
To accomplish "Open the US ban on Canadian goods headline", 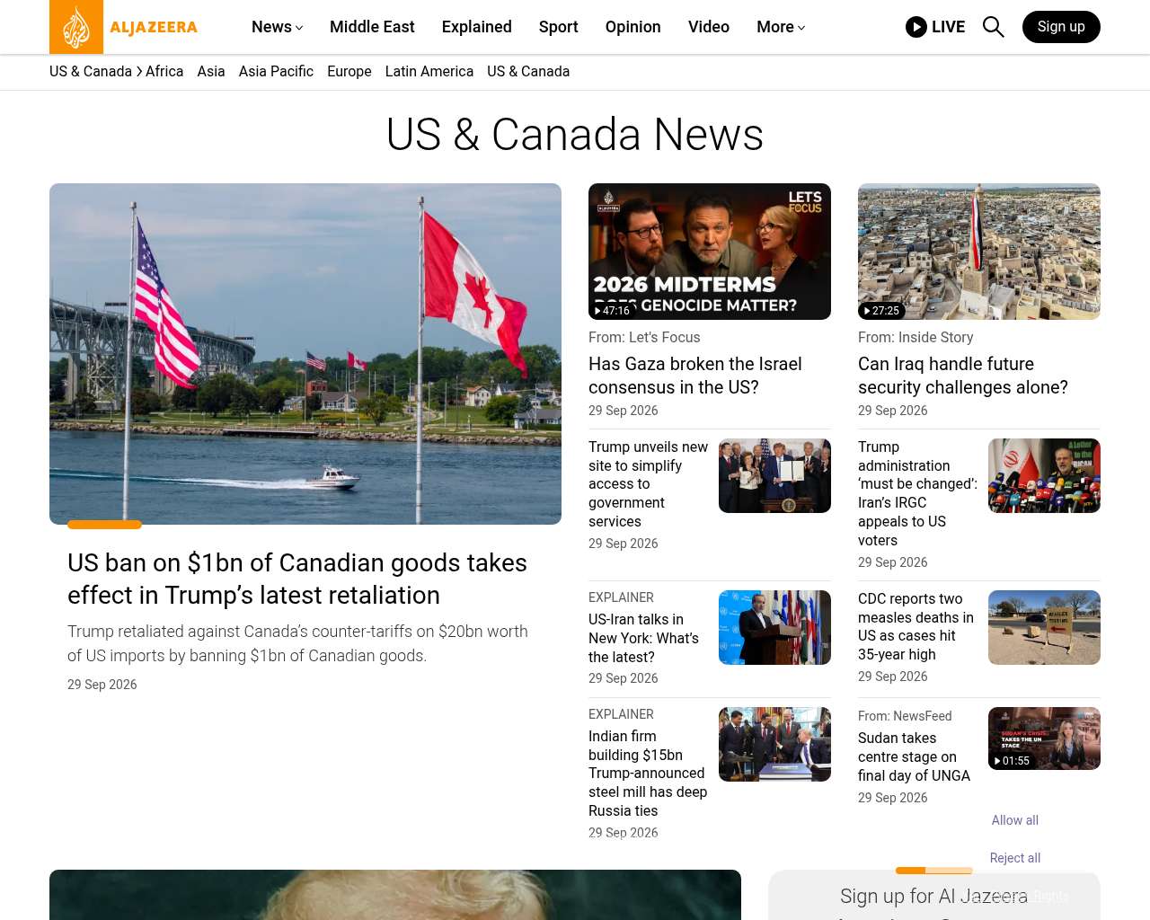I will click(297, 579).
